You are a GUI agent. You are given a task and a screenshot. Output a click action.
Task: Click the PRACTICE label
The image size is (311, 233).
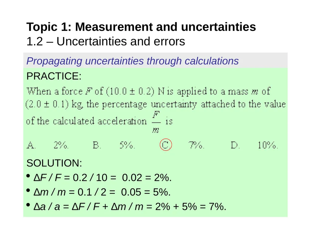(54, 76)
